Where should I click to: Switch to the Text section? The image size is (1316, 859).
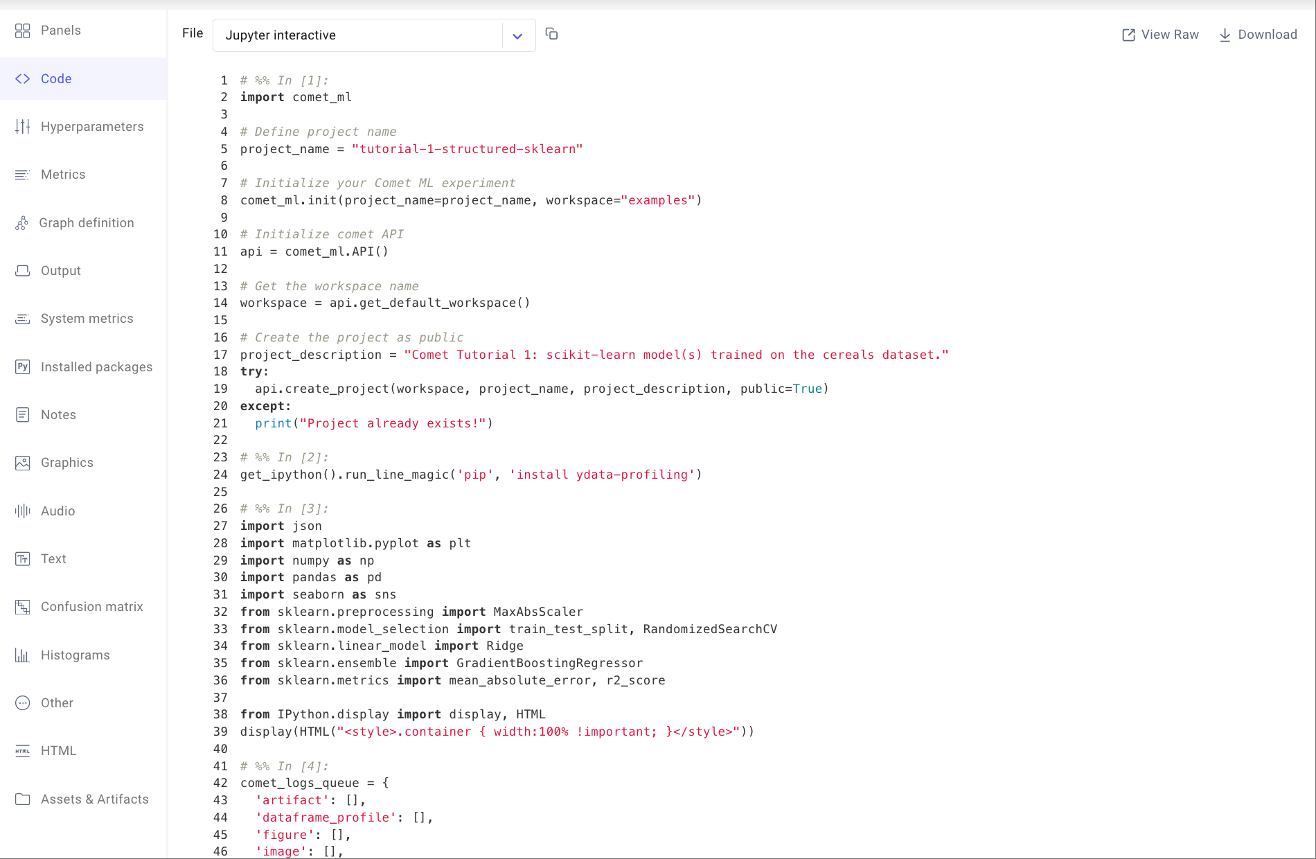[x=53, y=558]
